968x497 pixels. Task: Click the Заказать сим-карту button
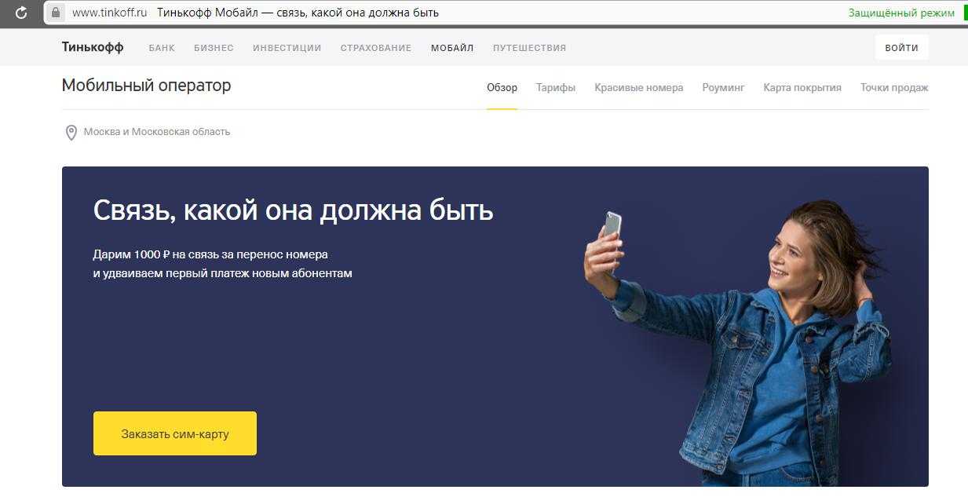(x=175, y=433)
